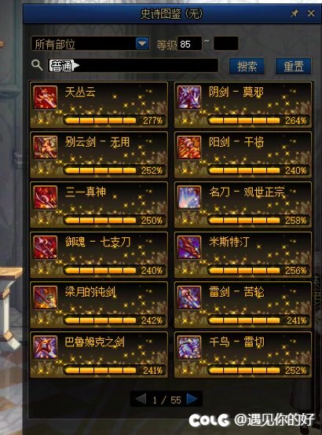This screenshot has width=322, height=435.
Task: Click the empty maximum level field
Action: point(225,44)
